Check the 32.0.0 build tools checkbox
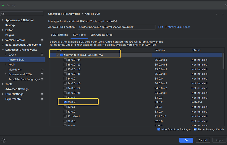 (x=65, y=121)
